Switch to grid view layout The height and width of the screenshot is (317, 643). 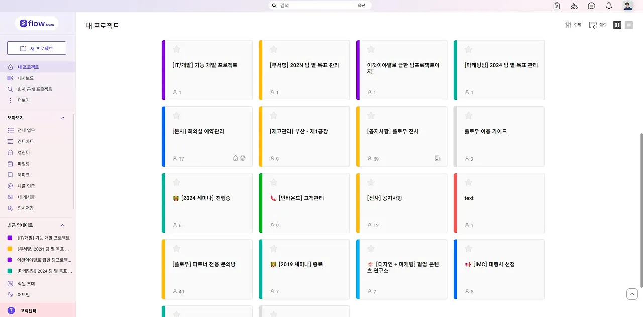click(x=617, y=25)
